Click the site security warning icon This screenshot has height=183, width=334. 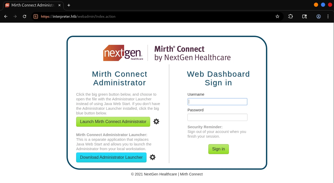pos(36,16)
